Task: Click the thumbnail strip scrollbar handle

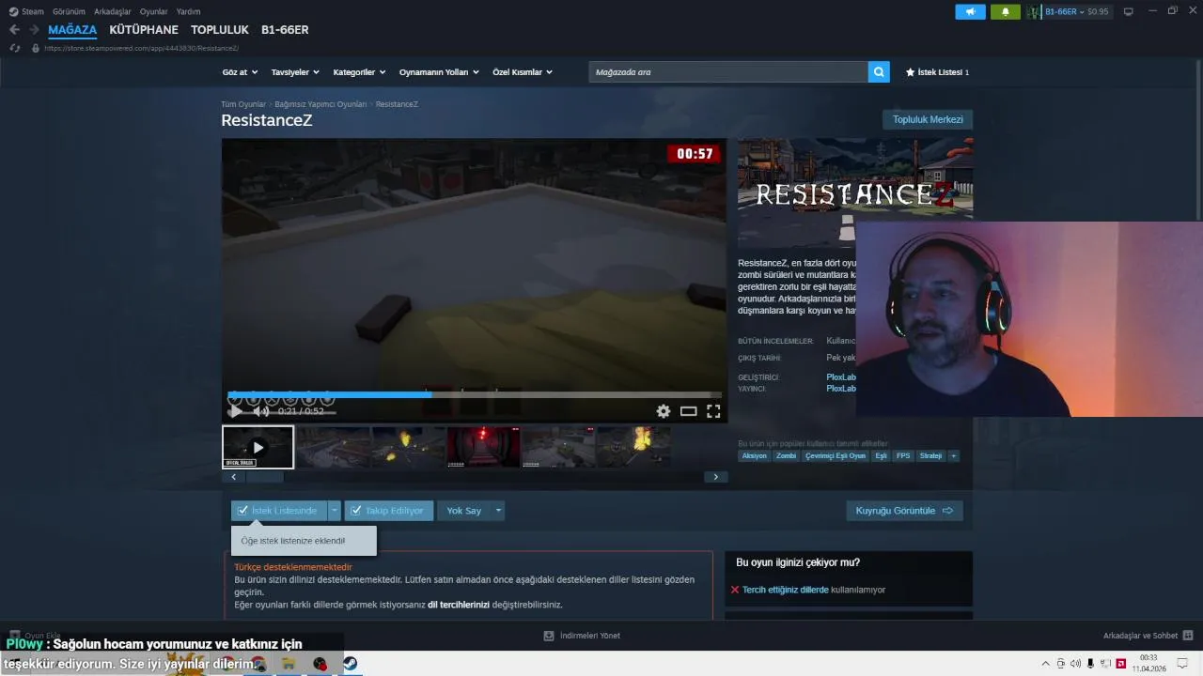Action: (x=265, y=477)
